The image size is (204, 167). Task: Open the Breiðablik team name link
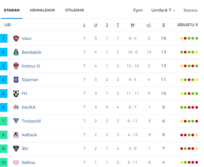pos(31,52)
